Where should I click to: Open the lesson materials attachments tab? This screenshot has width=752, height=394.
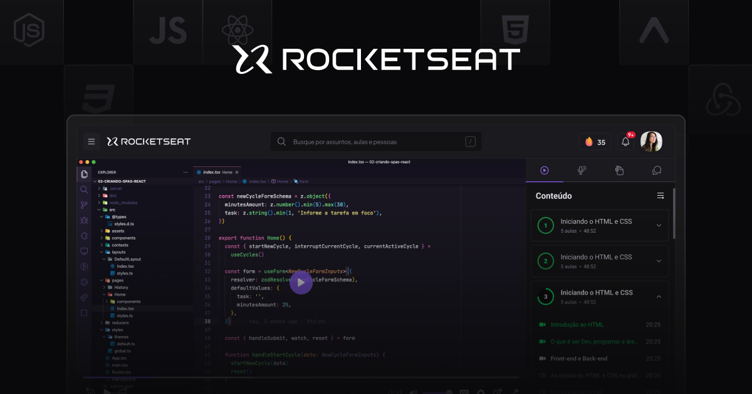[x=619, y=170]
